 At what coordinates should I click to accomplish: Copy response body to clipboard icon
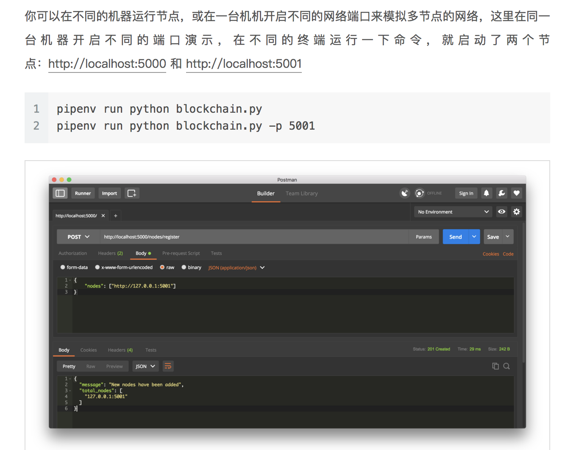(x=495, y=366)
